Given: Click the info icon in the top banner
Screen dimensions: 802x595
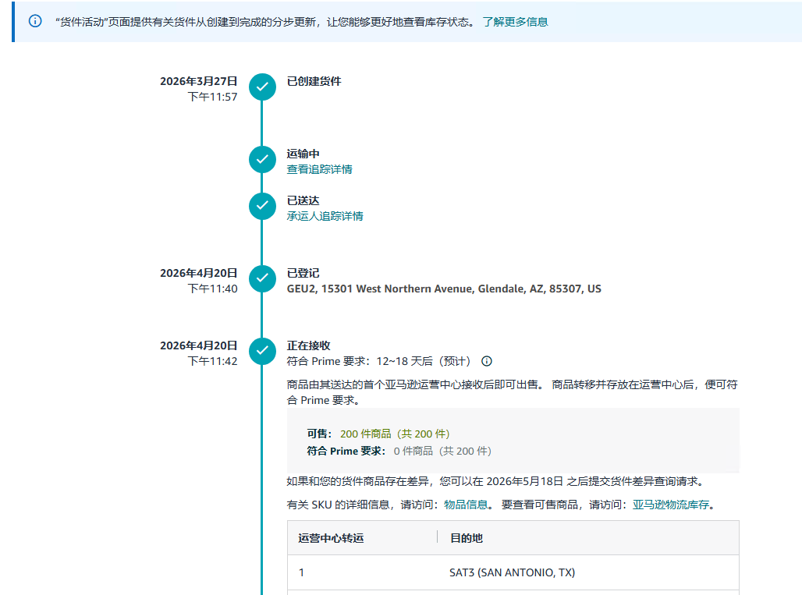Looking at the screenshot, I should pyautogui.click(x=35, y=21).
